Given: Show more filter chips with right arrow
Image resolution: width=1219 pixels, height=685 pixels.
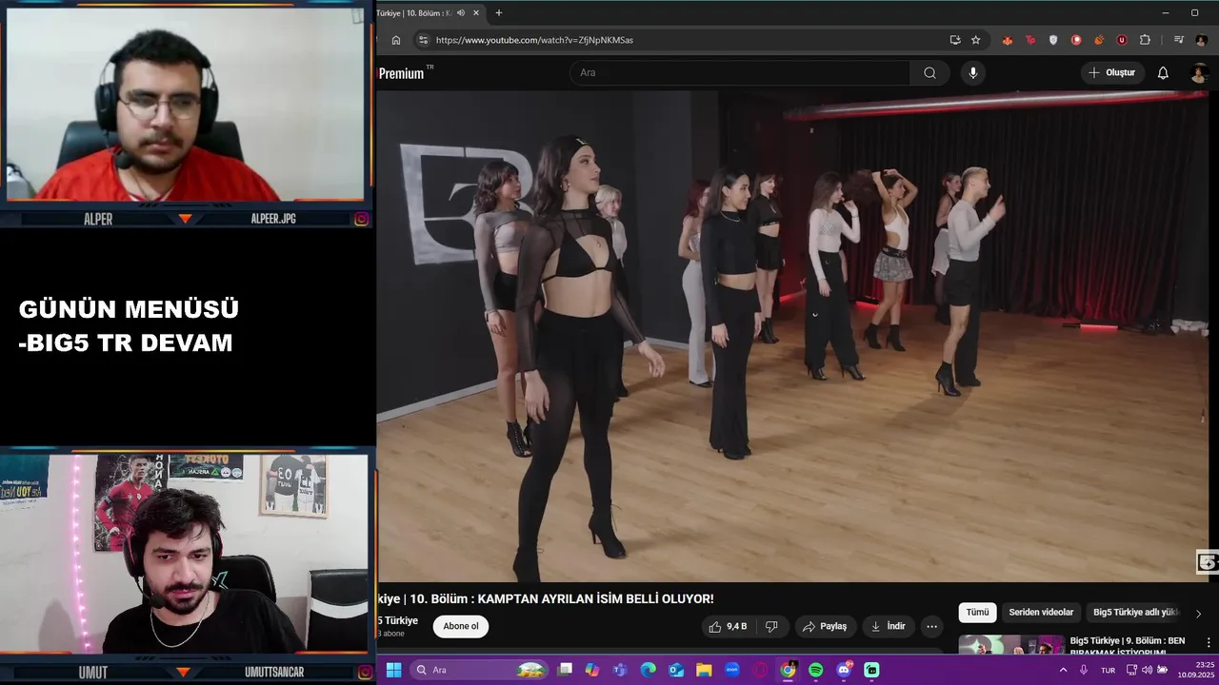Looking at the screenshot, I should tap(1198, 614).
